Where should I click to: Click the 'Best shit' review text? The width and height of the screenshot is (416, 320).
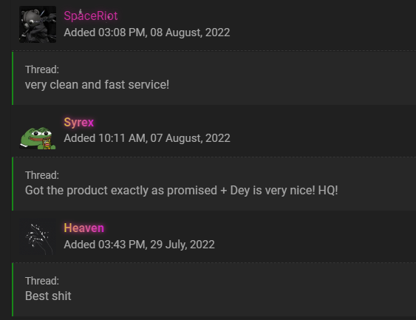click(x=48, y=296)
